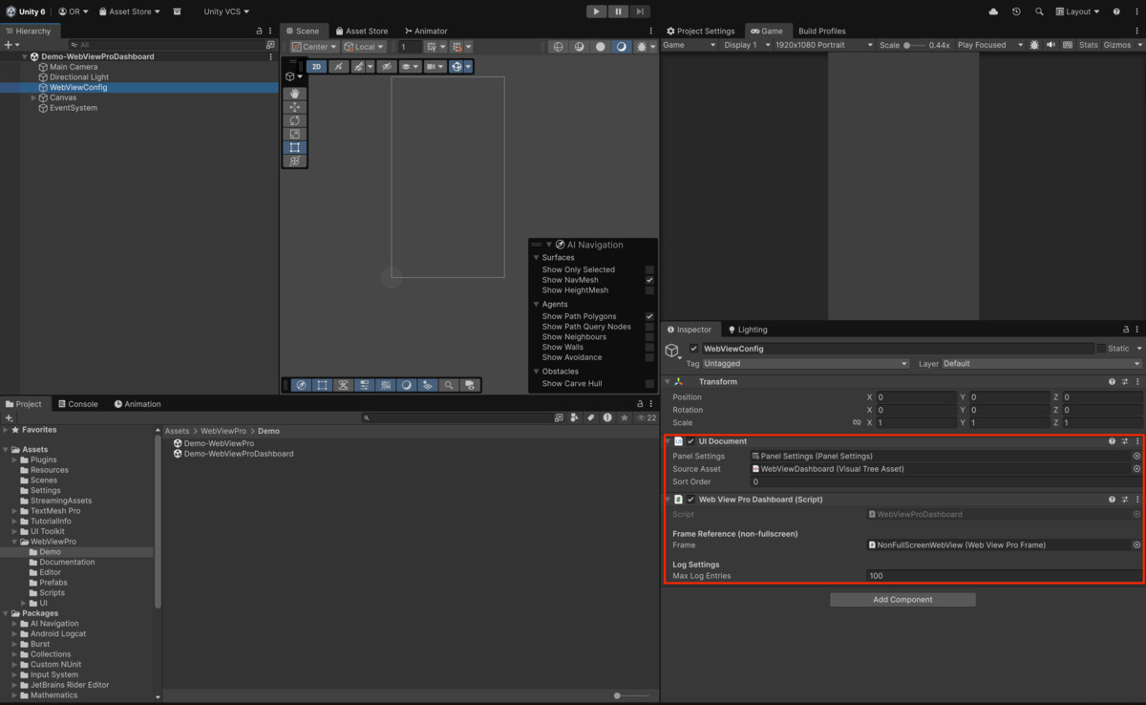Toggle Scene lighting crescent icon

point(621,47)
